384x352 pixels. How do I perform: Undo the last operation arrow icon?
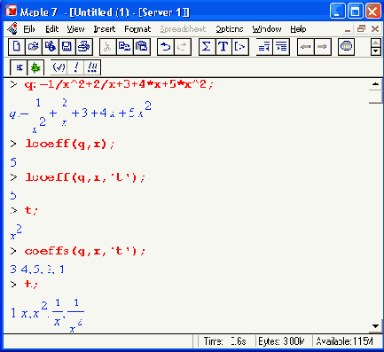pyautogui.click(x=166, y=47)
